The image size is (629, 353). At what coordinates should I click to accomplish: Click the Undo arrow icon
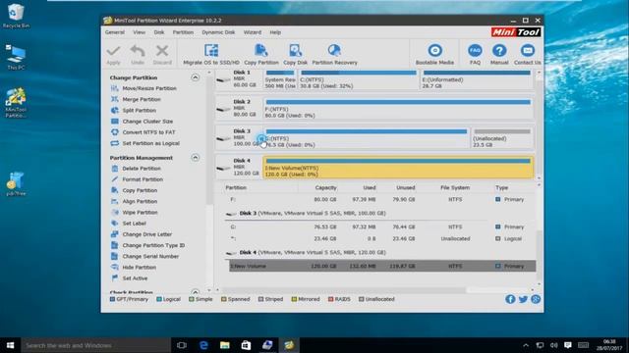point(138,51)
